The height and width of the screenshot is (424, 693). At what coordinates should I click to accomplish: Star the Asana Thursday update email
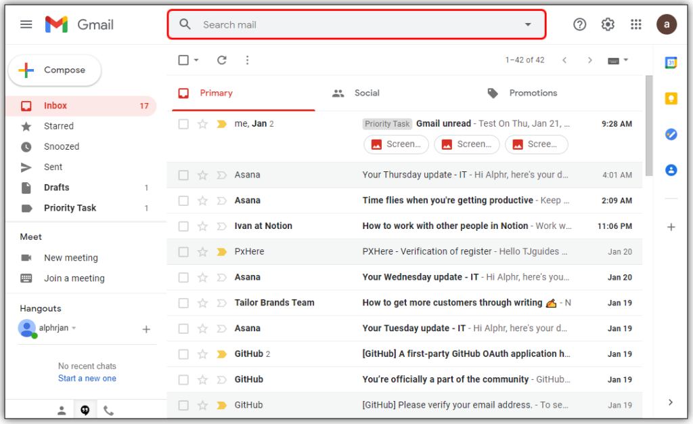(202, 174)
